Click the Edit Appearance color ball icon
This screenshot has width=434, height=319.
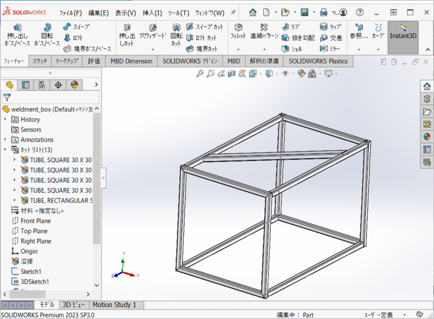tap(301, 73)
